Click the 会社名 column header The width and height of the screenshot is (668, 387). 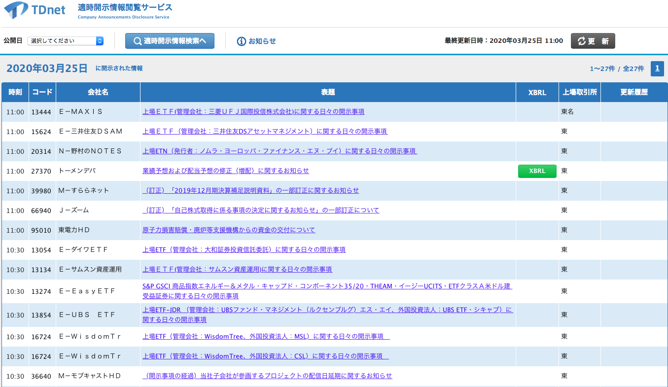coord(98,92)
